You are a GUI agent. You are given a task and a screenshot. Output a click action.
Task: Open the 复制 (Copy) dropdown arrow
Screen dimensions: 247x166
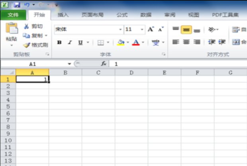coord(46,36)
